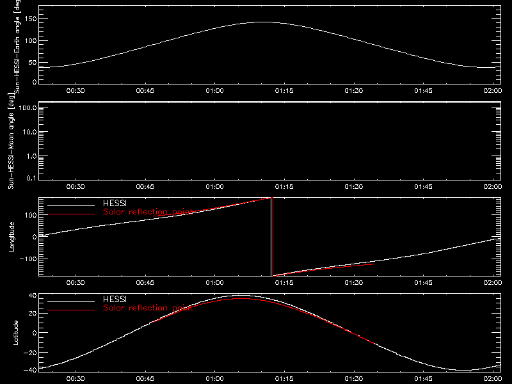Click HESSI legend label in Latitude plot

115,299
